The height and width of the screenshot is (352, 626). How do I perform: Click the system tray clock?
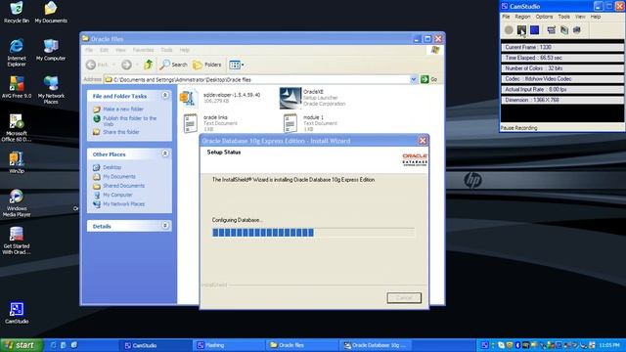[x=609, y=345]
